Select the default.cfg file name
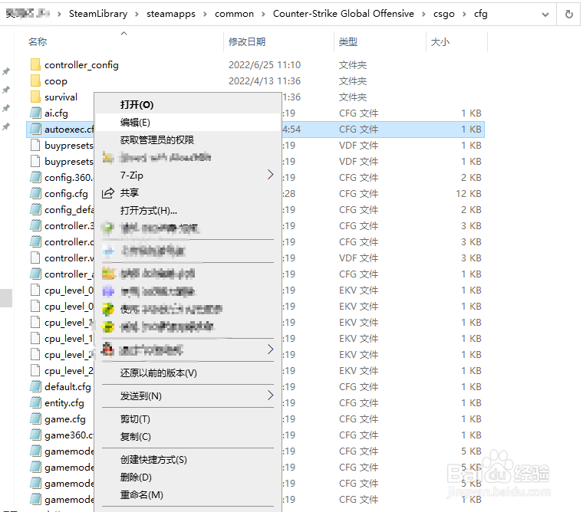Viewport: 583px width, 512px height. coord(68,387)
